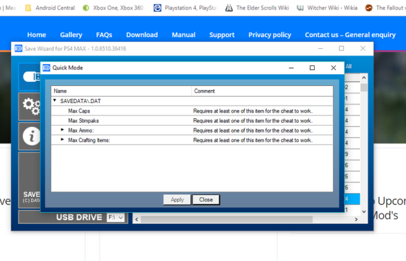
Task: Expand the Max Ammo cheat group
Action: tap(62, 130)
